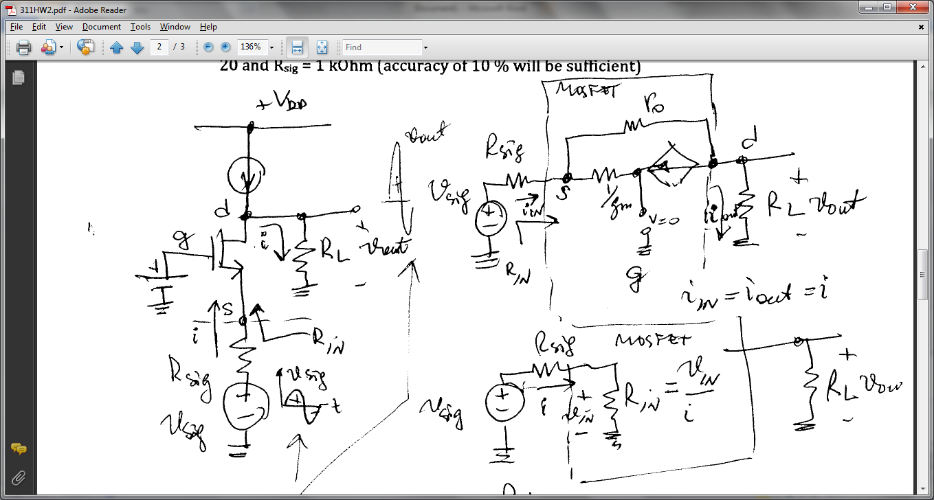Toggle fit one full page icon

pos(322,47)
